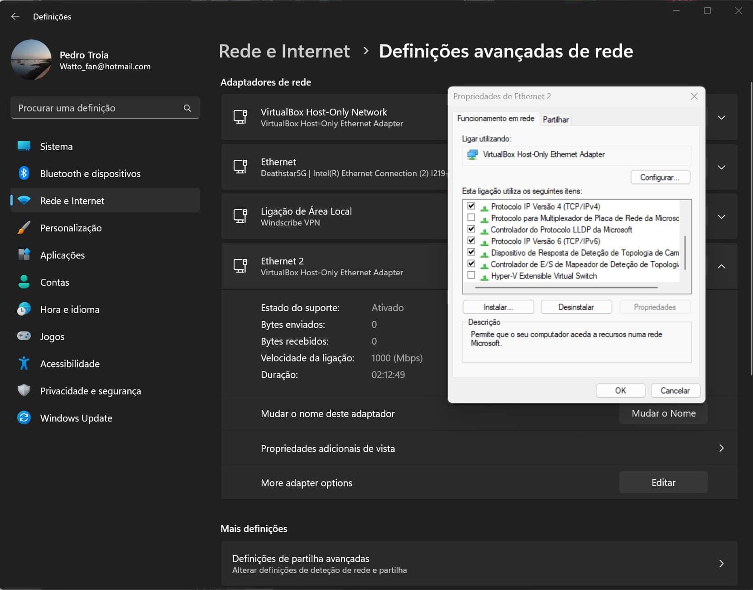Click the Bluetooth e dispositivos icon
This screenshot has height=590, width=753.
(24, 173)
